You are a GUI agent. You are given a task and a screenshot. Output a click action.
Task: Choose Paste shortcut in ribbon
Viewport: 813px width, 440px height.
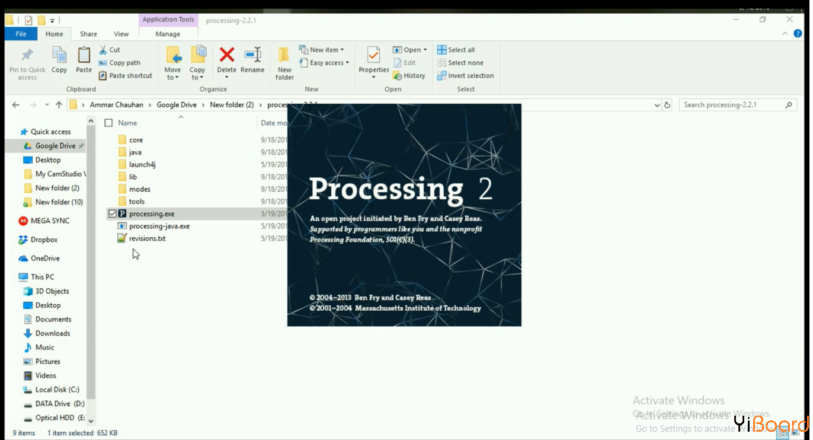click(126, 76)
